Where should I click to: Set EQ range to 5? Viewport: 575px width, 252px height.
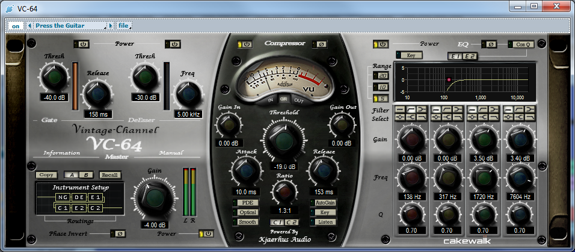380,99
